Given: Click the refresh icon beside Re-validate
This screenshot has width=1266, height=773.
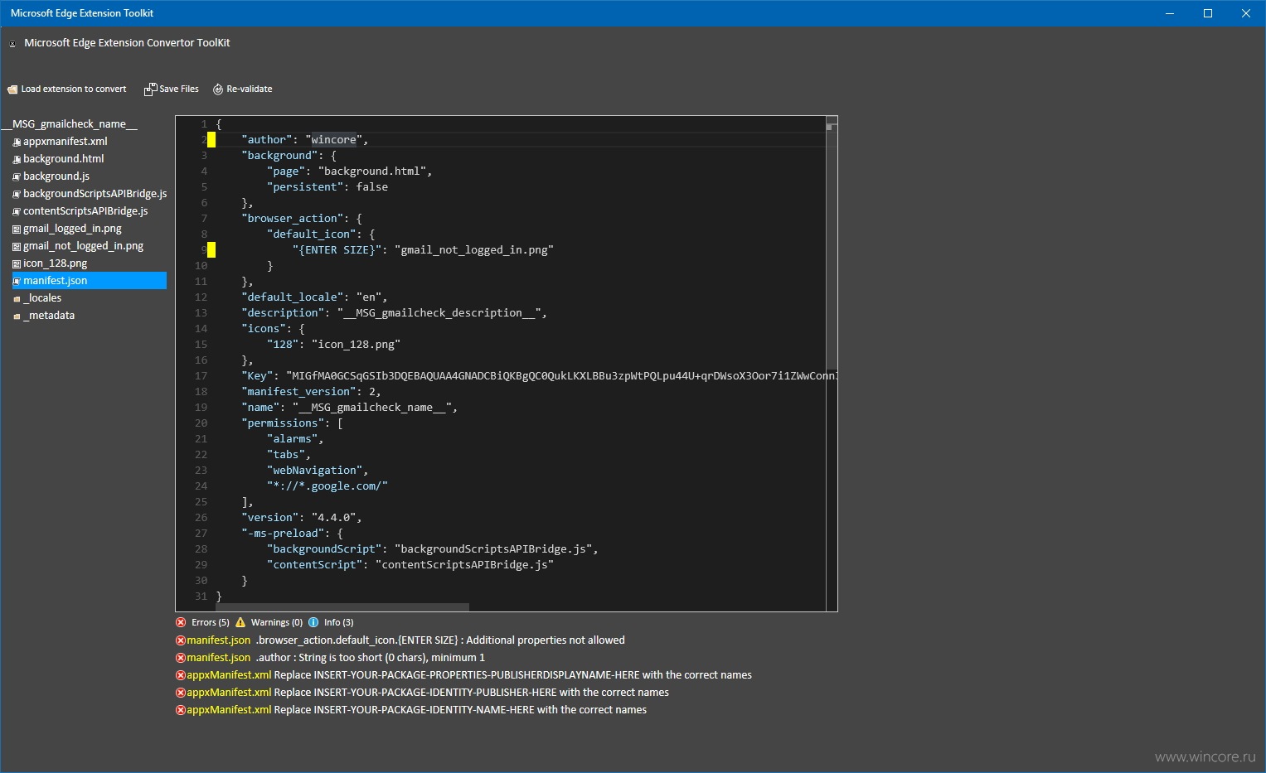Looking at the screenshot, I should pyautogui.click(x=218, y=89).
